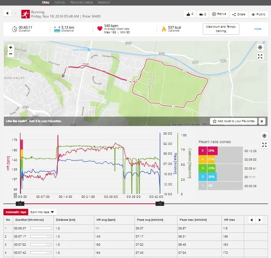
Task: Share this running session
Action: [239, 14]
